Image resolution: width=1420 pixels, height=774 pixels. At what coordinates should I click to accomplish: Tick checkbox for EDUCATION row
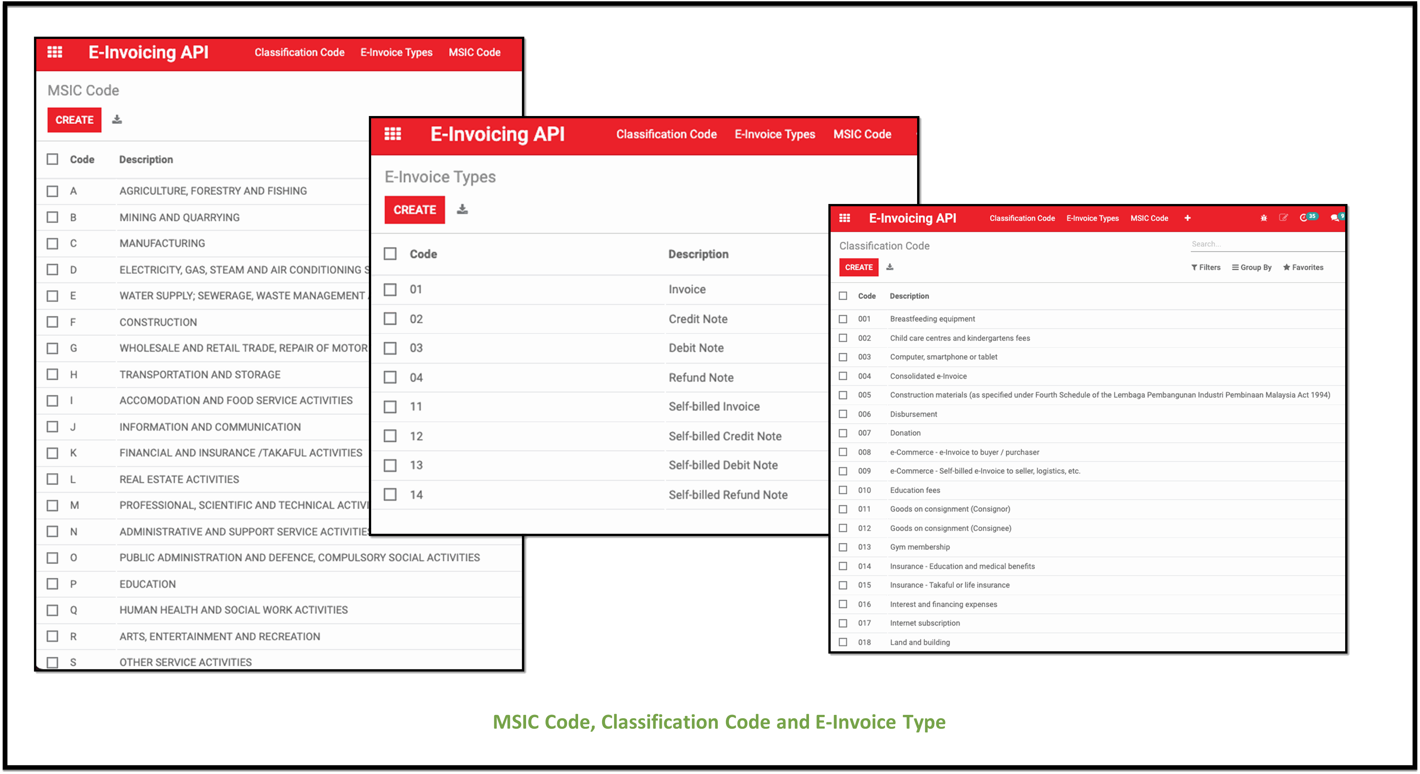click(x=52, y=584)
